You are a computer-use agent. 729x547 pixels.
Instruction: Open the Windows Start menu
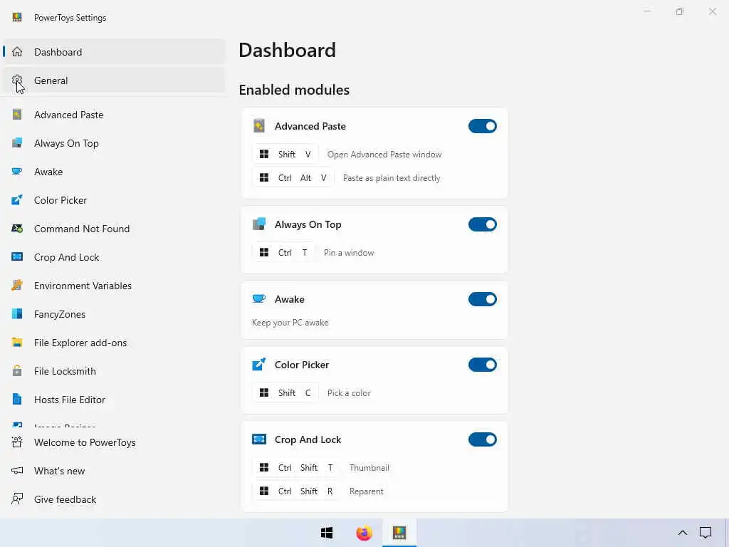click(x=327, y=533)
